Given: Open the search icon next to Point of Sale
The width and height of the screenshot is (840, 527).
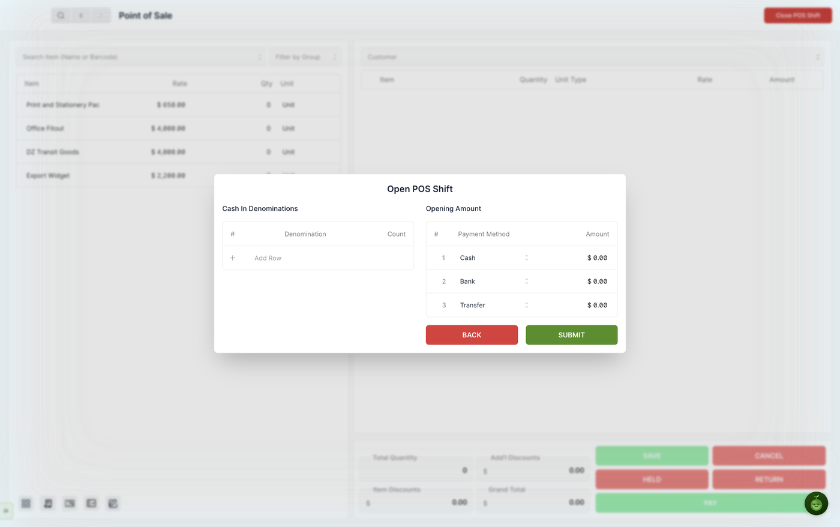Looking at the screenshot, I should pyautogui.click(x=61, y=15).
